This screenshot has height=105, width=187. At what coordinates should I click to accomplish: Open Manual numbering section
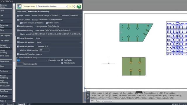(x=6, y=77)
